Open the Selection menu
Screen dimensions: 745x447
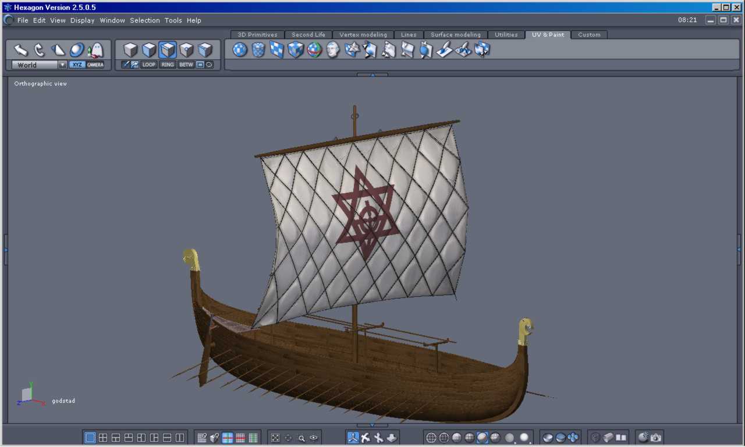(145, 20)
